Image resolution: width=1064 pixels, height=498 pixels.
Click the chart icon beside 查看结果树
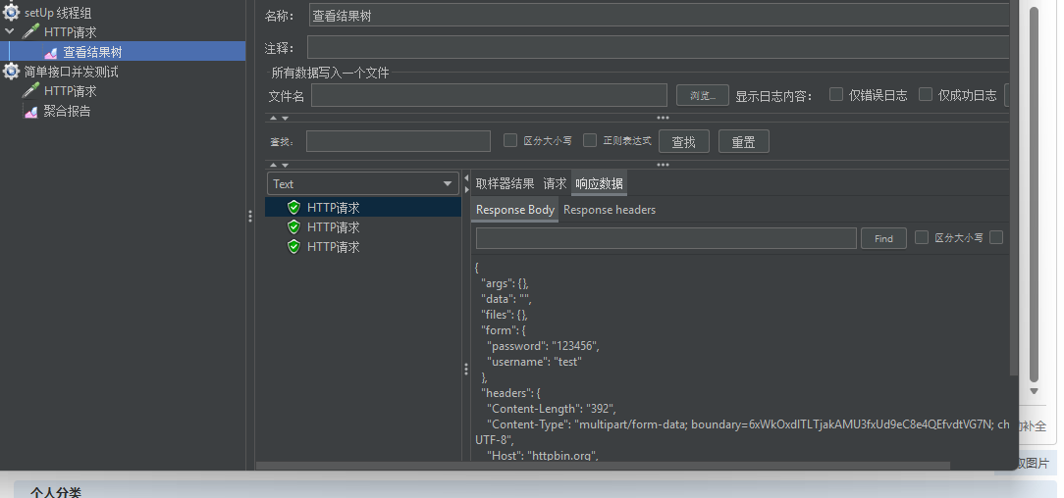(x=50, y=52)
